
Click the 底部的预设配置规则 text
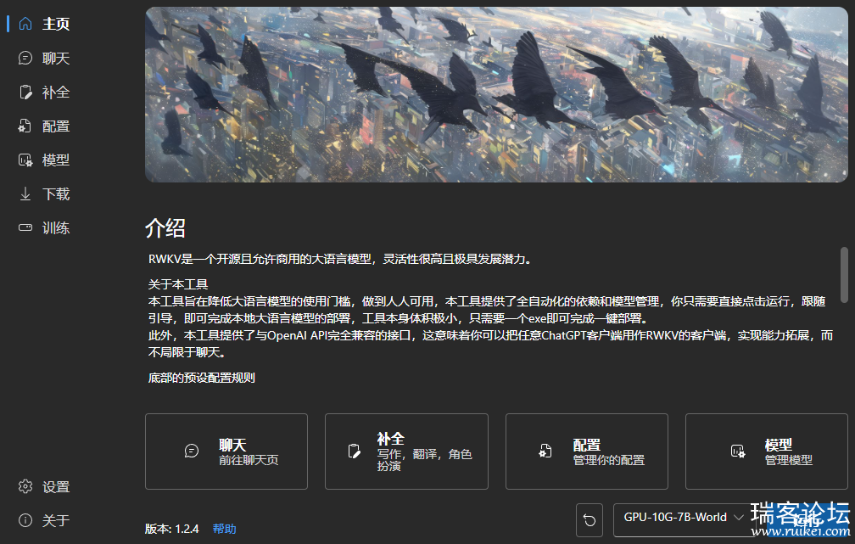point(201,377)
